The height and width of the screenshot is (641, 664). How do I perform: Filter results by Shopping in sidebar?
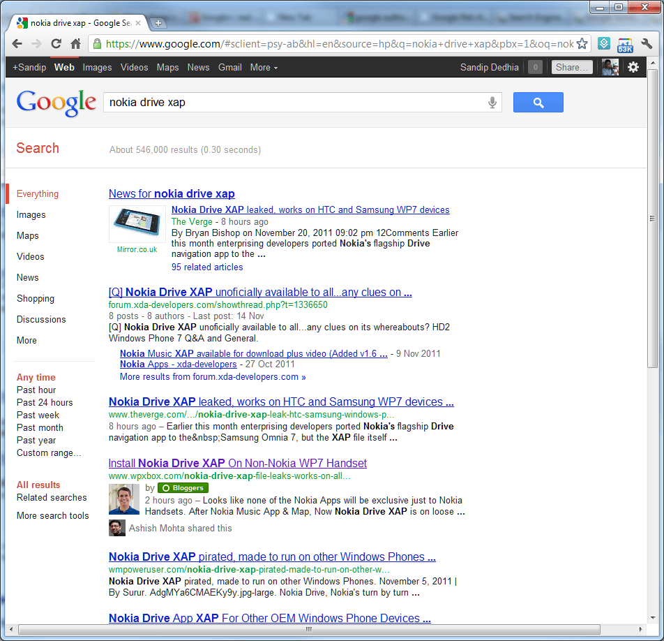pos(36,298)
